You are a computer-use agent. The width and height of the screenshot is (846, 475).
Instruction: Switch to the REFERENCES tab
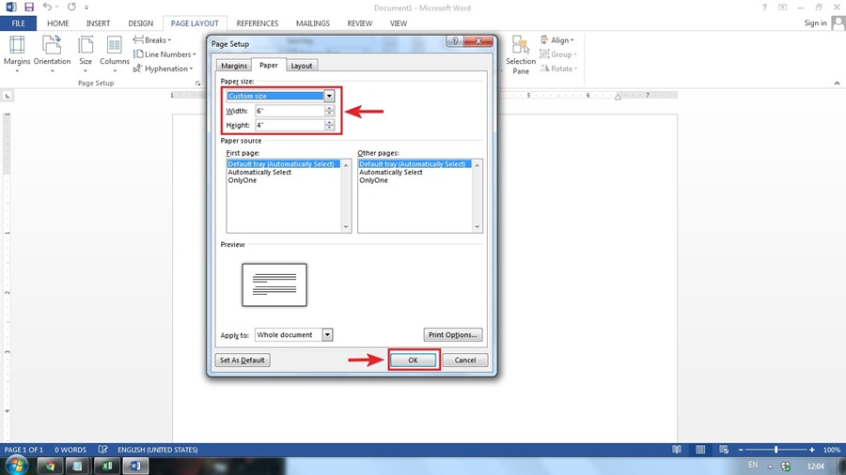258,23
